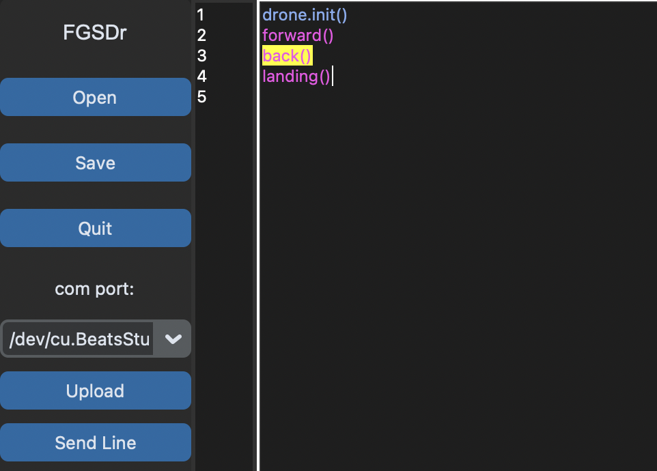Click the /dev/cu.BeatsStu port field
Viewport: 657px width, 471px height.
pos(80,339)
